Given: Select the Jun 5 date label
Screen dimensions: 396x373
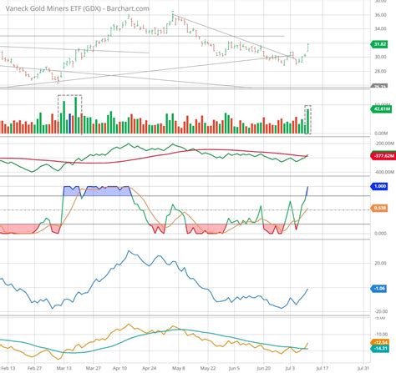Looking at the screenshot, I should (234, 368).
